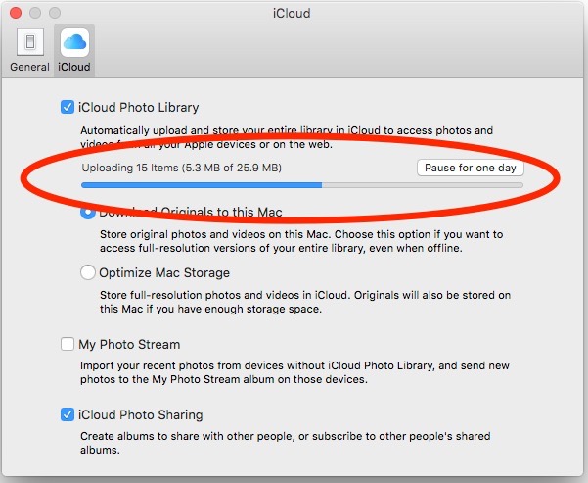The image size is (588, 483).
Task: Uncheck iCloud Photo Library checkbox
Action: [x=68, y=107]
